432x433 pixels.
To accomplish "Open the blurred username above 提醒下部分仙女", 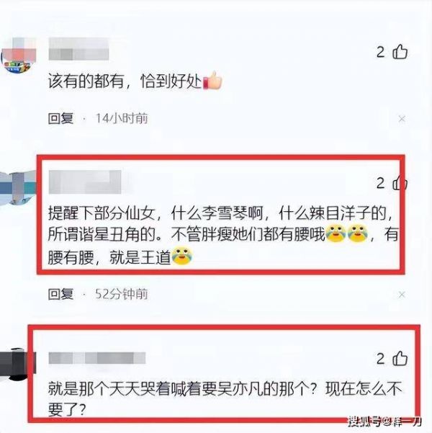I will tap(85, 182).
